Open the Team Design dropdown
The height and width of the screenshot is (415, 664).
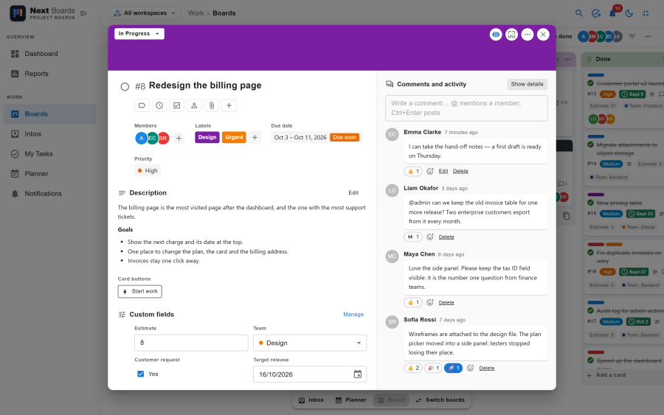[310, 343]
